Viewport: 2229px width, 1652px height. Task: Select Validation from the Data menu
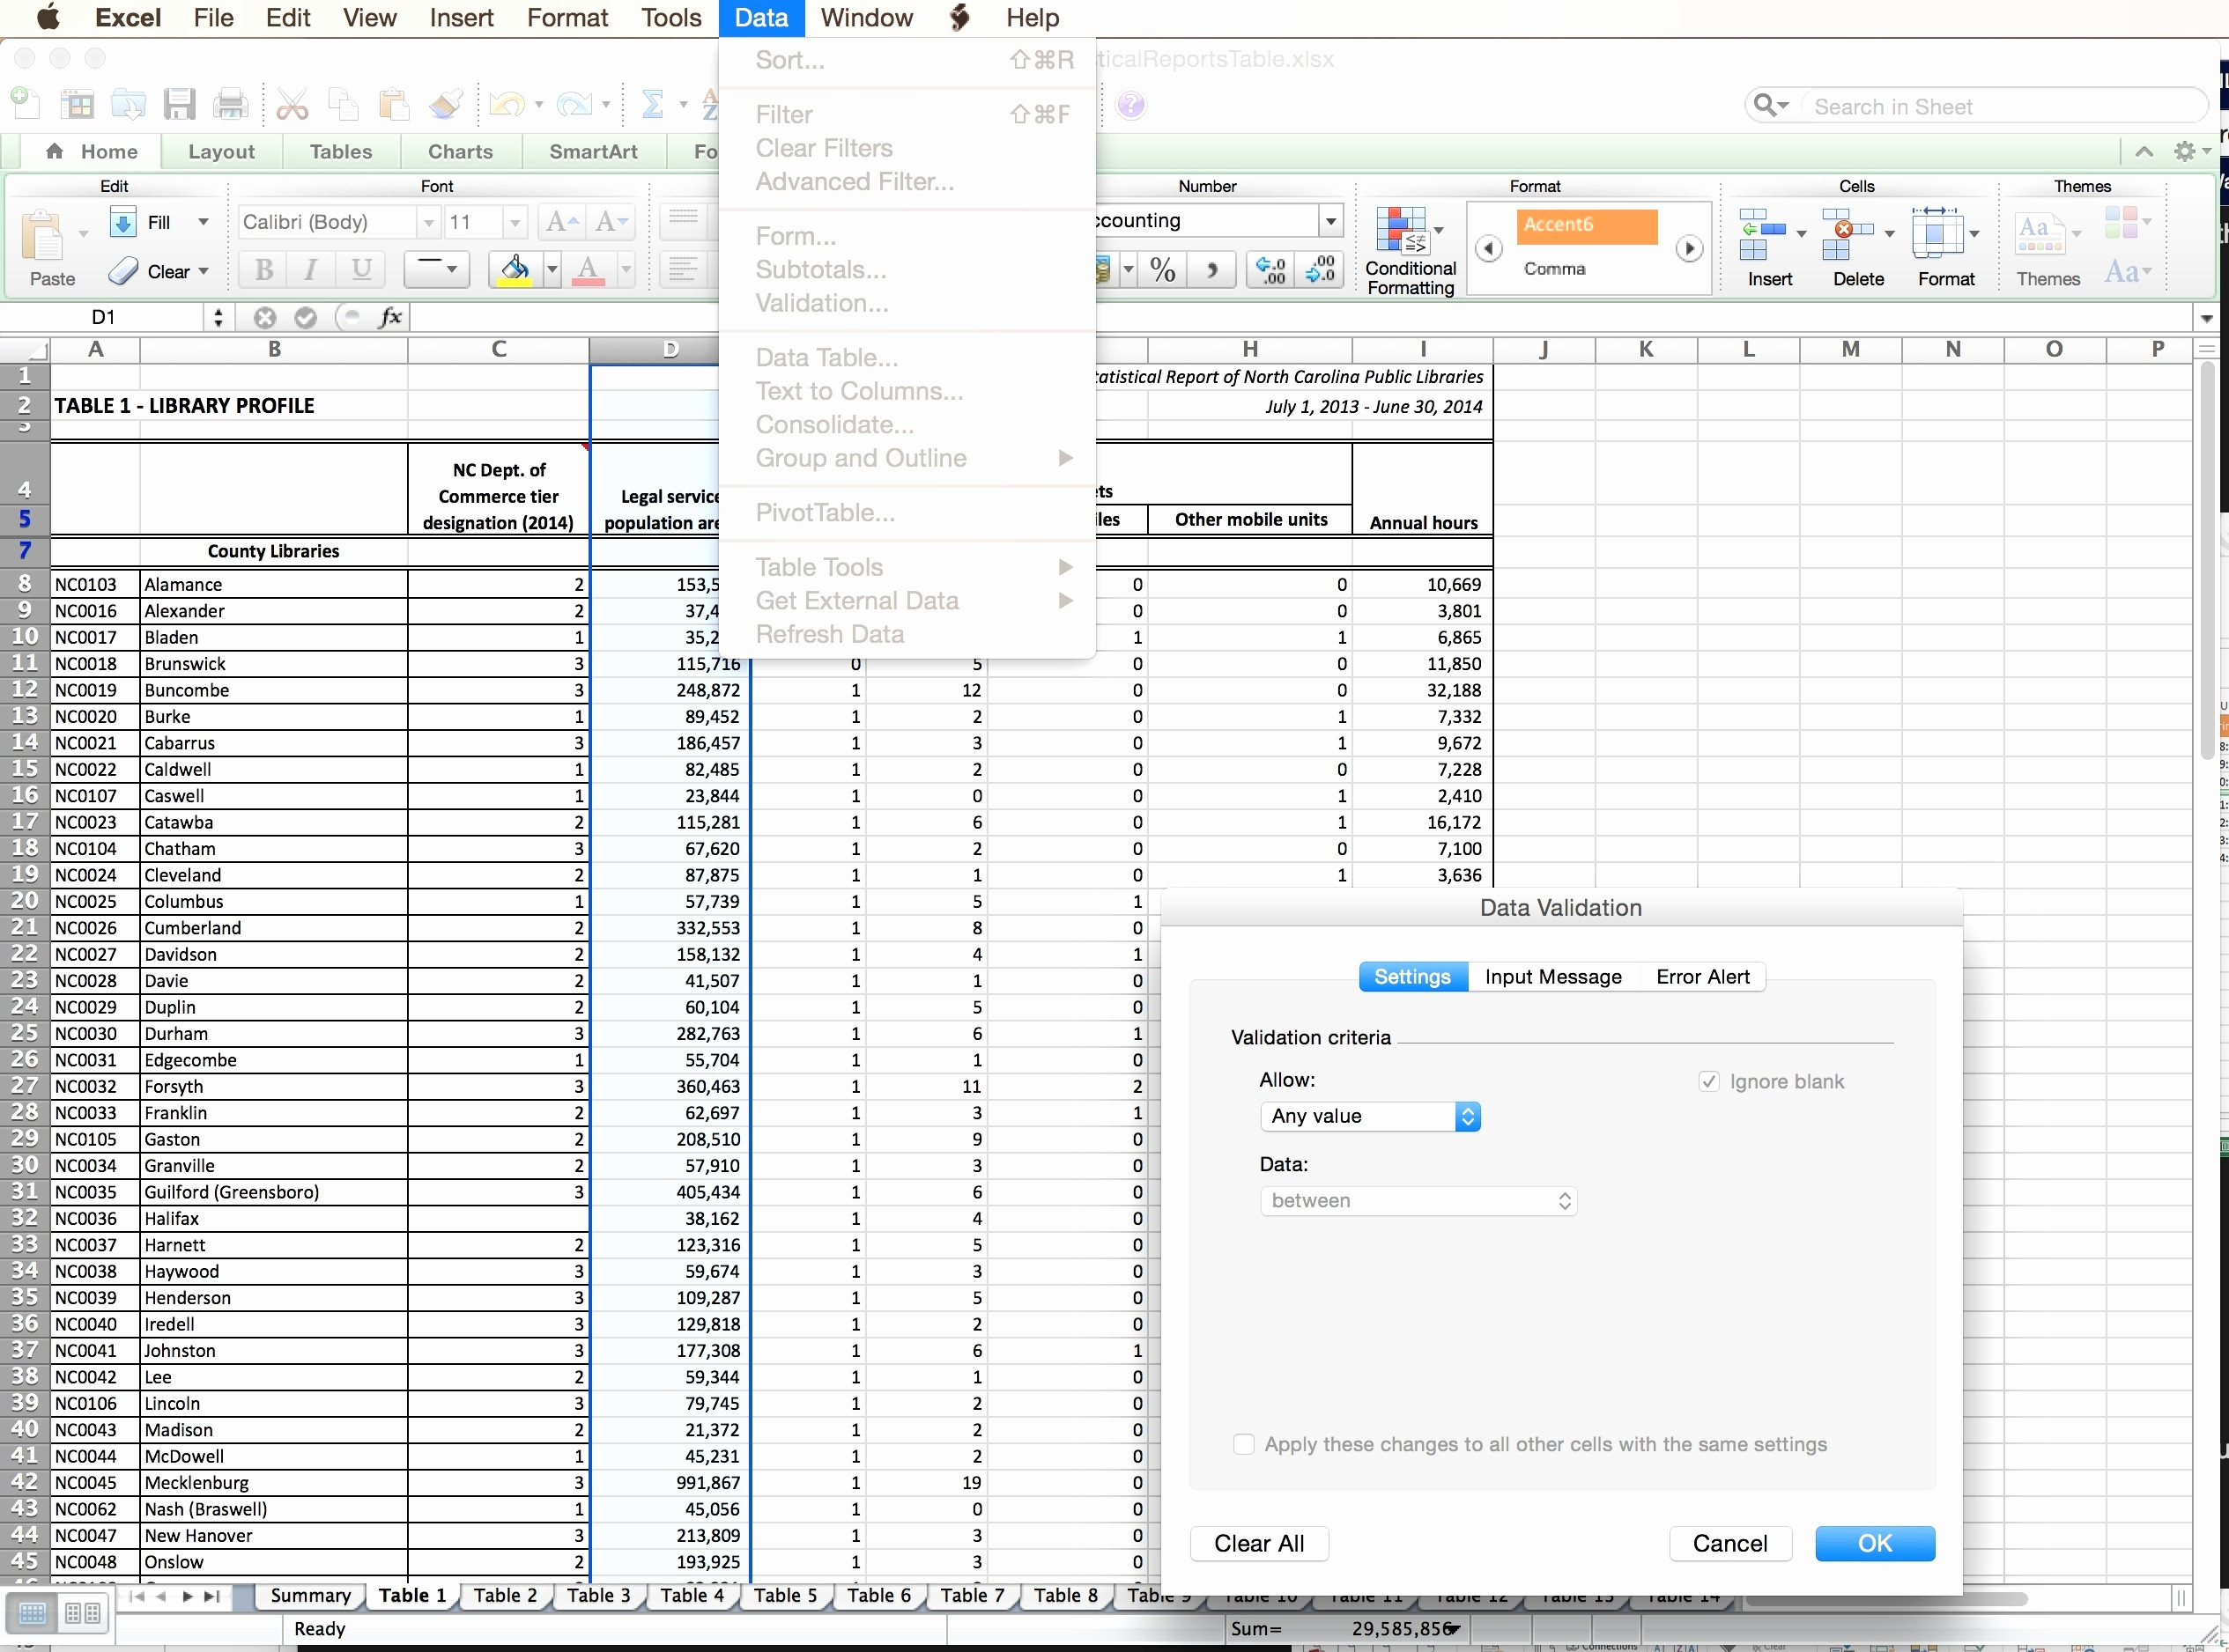[x=821, y=303]
